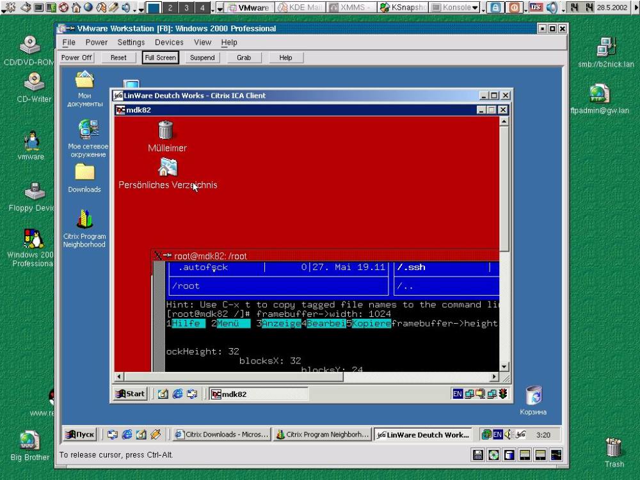Select the Корзина recycle bin icon
This screenshot has width=640, height=480.
point(534,395)
